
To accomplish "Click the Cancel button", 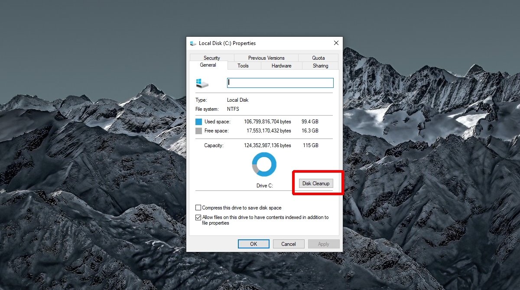I will pyautogui.click(x=289, y=244).
